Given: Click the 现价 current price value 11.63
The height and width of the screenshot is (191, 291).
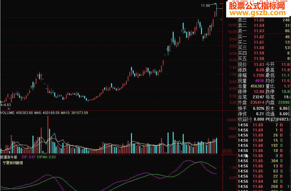Looking at the screenshot, I should tap(259, 64).
